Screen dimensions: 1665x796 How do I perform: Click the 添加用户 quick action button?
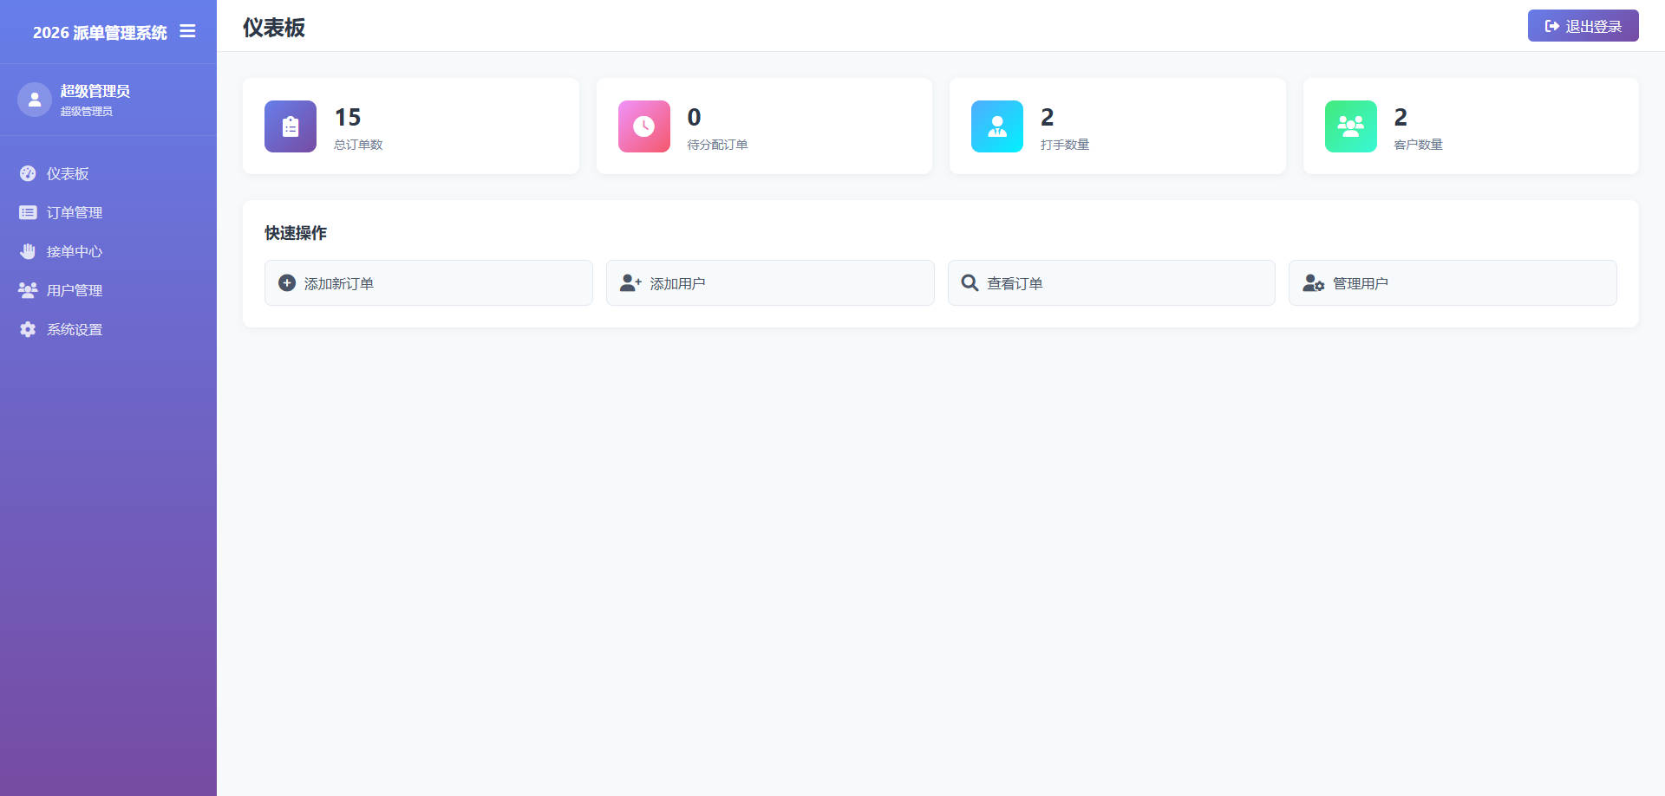click(x=769, y=283)
